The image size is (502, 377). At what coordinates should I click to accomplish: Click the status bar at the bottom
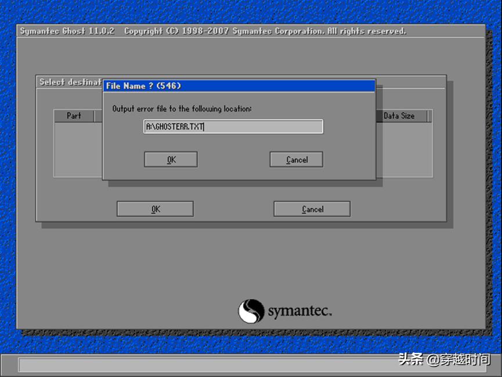(250, 366)
